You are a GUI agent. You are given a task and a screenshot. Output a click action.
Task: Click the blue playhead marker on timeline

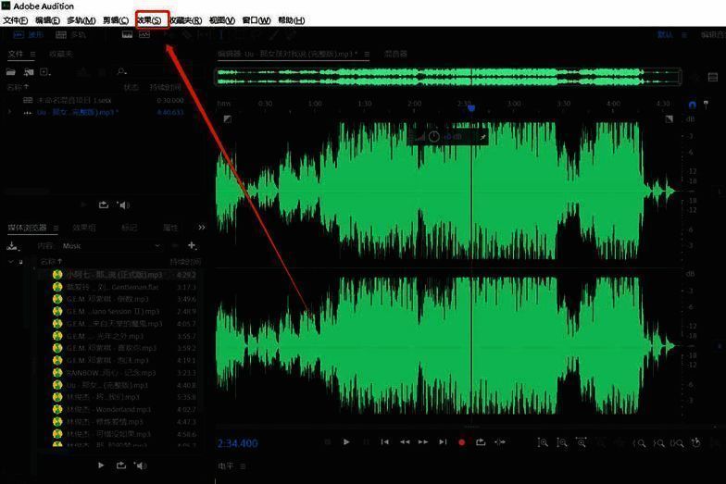(x=471, y=108)
